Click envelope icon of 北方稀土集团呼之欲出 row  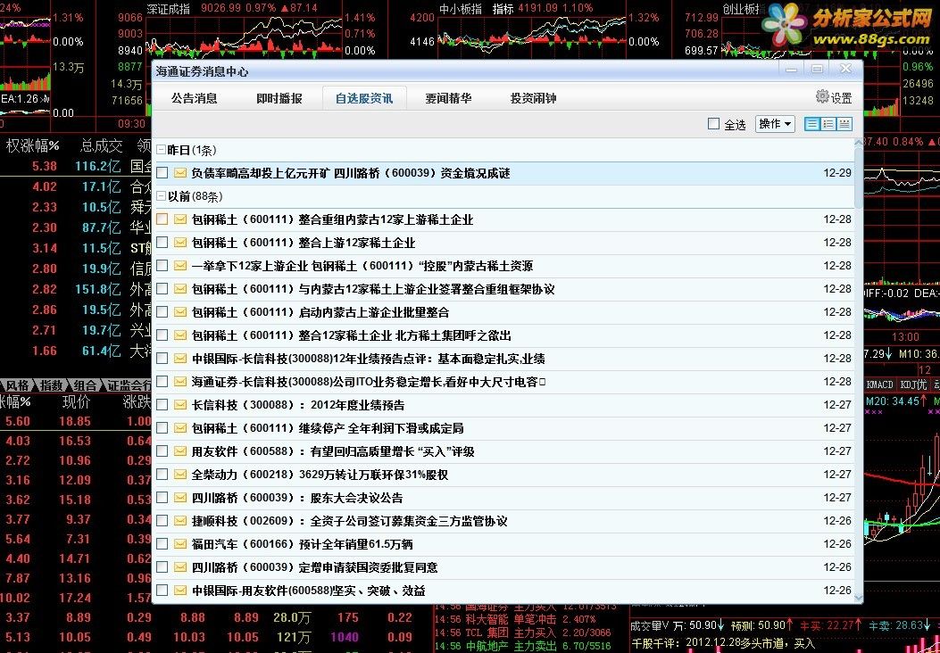tap(180, 335)
